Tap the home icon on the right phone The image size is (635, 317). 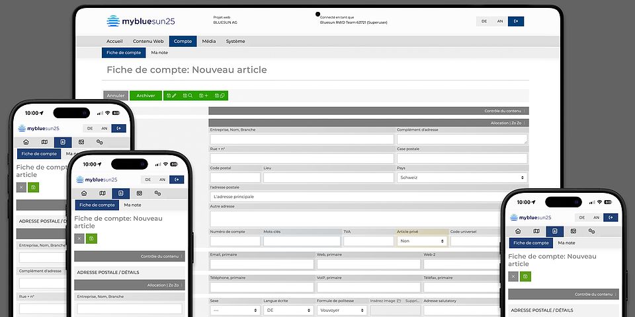(x=518, y=231)
